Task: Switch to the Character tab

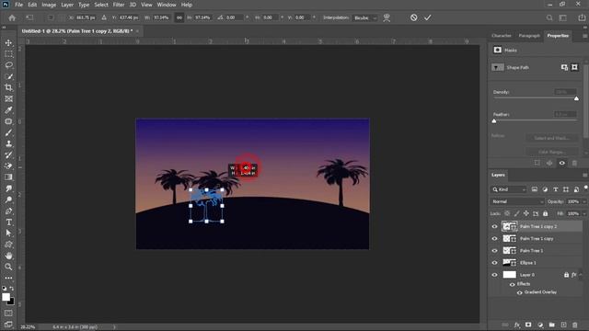Action: [x=502, y=36]
